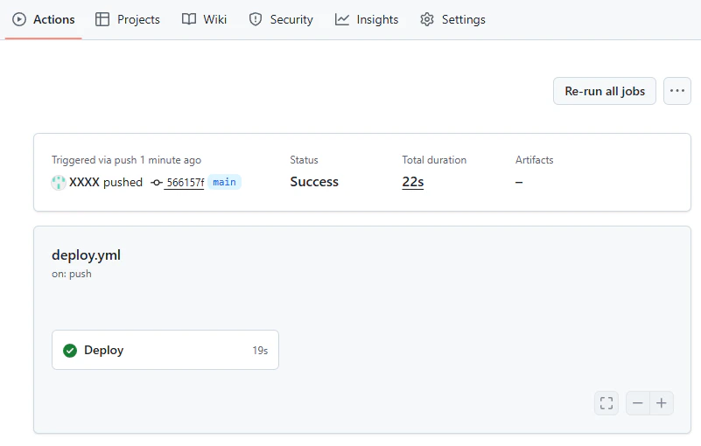This screenshot has height=446, width=701.
Task: Click the main branch label
Action: [x=224, y=182]
